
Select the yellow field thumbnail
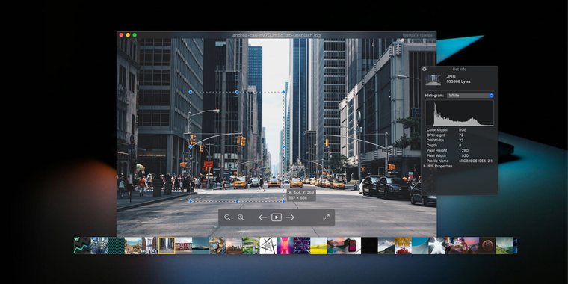(319, 246)
